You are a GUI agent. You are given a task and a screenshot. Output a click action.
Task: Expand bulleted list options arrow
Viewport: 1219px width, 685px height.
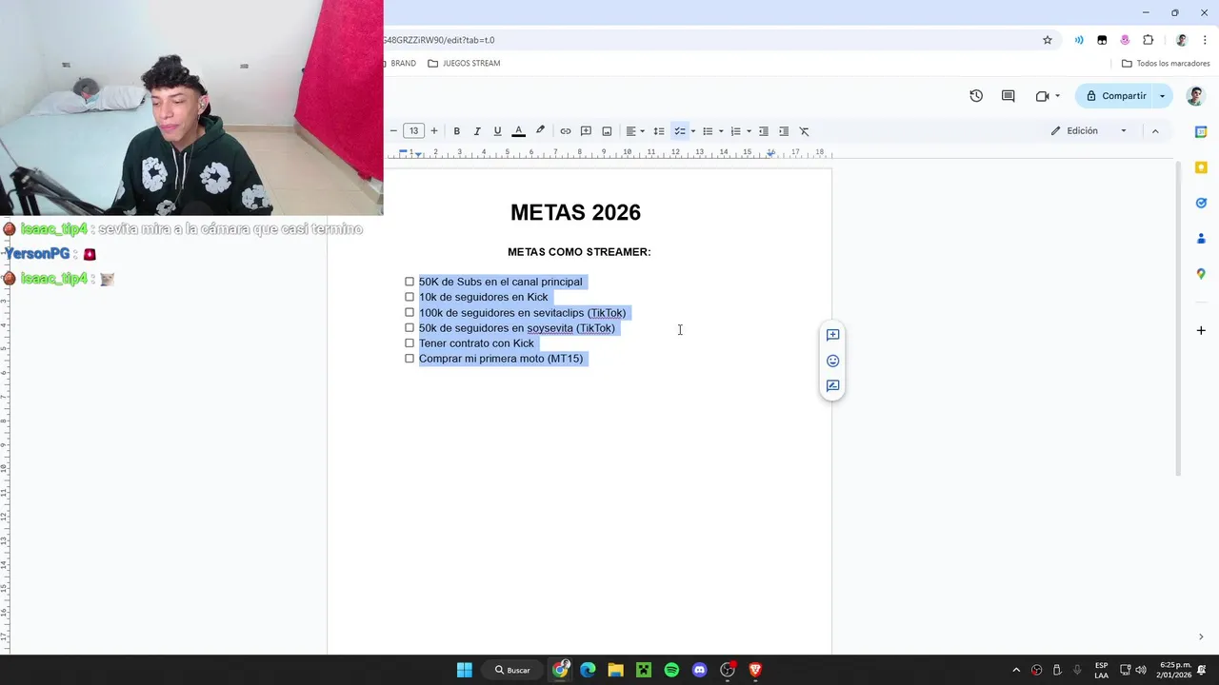coord(721,131)
